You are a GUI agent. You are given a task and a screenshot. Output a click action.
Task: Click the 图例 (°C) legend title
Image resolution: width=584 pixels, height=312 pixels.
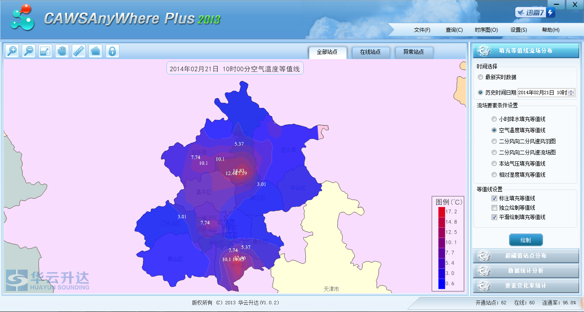449,202
